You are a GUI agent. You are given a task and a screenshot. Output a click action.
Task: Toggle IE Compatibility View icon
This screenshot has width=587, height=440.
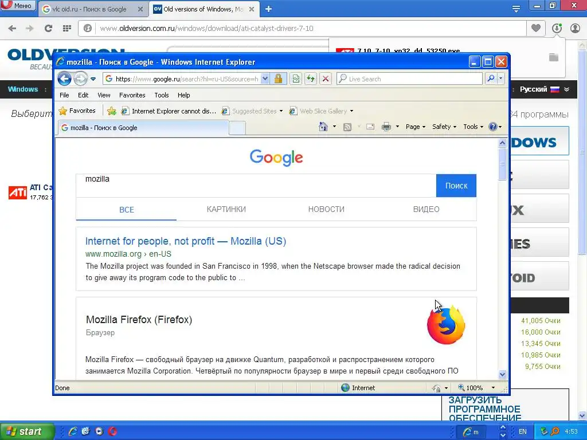pos(296,79)
